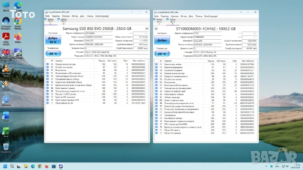303x170 pixels.
Task: Open Функция menu in Samsung SSD window
Action: pyautogui.click(x=66, y=16)
